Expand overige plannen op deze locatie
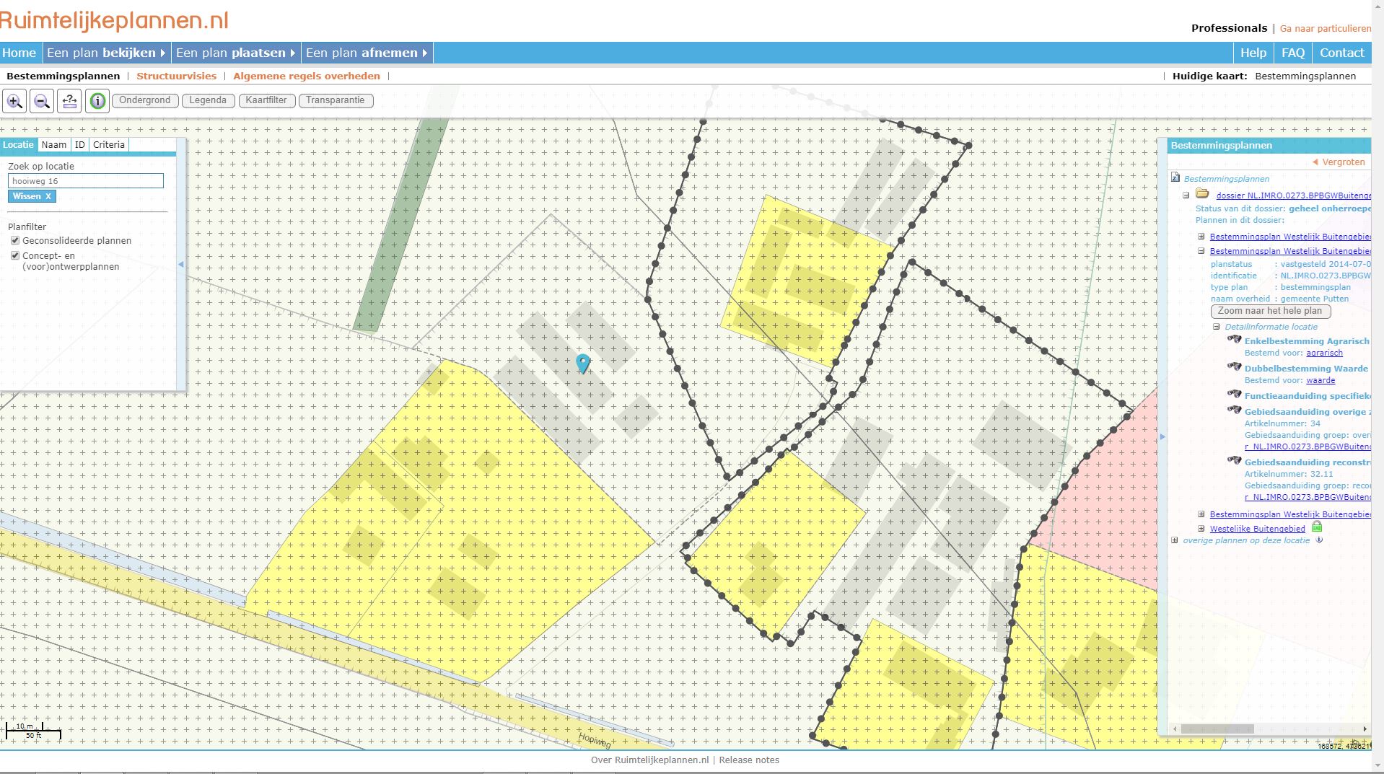This screenshot has width=1384, height=774. pyautogui.click(x=1175, y=540)
